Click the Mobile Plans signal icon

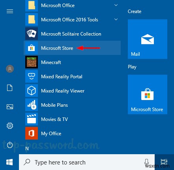[x=32, y=105]
